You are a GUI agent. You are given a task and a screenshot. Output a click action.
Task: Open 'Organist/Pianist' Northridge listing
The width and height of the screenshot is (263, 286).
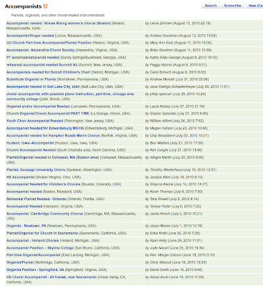tap(20, 262)
